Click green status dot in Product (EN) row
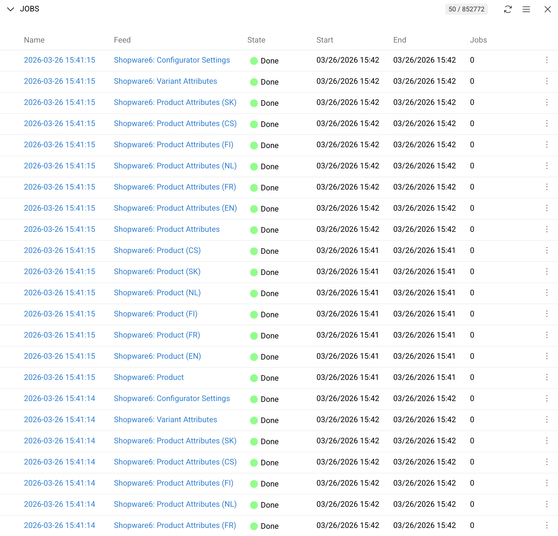 point(254,357)
